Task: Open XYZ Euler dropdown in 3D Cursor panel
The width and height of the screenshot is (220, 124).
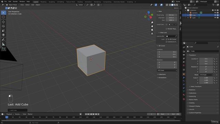Action: coord(167,70)
